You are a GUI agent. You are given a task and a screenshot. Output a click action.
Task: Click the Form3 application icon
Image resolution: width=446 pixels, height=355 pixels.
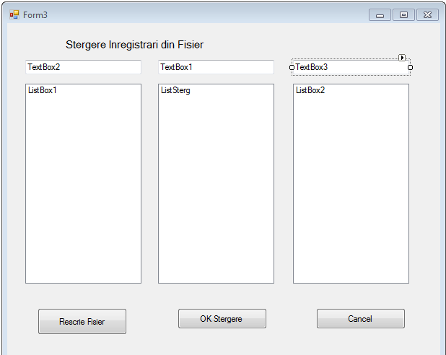14,14
